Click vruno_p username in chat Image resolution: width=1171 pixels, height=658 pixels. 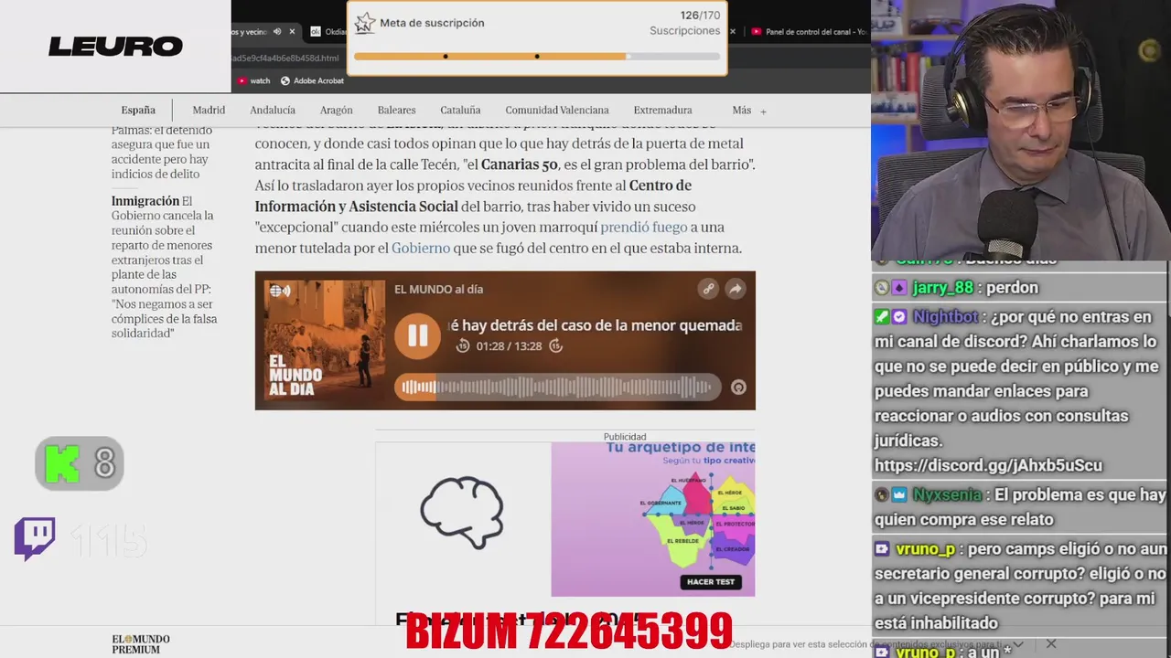[926, 549]
